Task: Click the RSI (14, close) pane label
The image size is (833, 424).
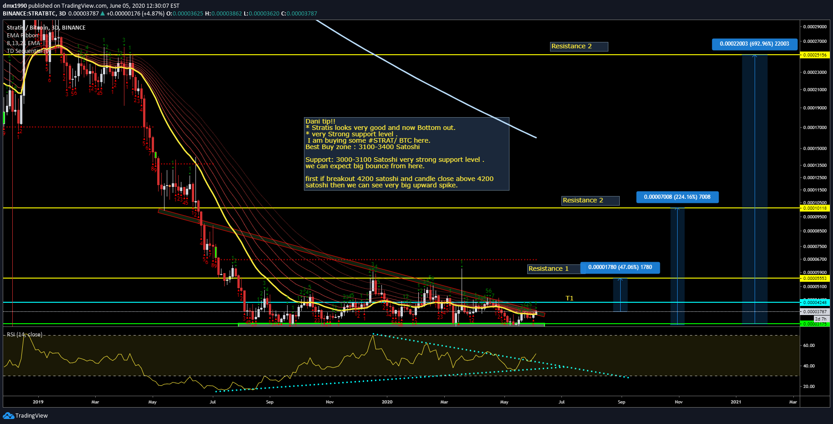Action: tap(25, 334)
